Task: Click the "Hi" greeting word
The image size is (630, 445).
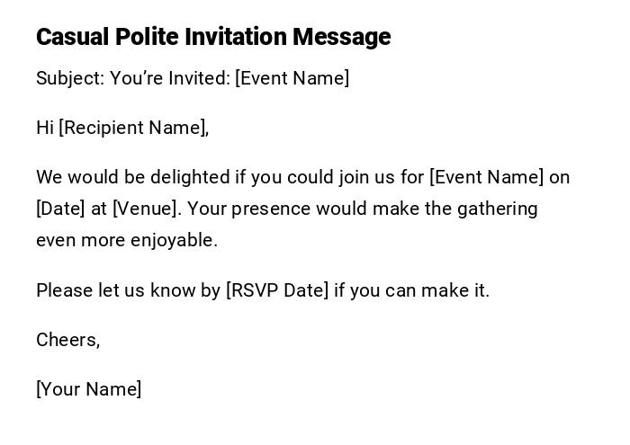Action: (x=45, y=128)
